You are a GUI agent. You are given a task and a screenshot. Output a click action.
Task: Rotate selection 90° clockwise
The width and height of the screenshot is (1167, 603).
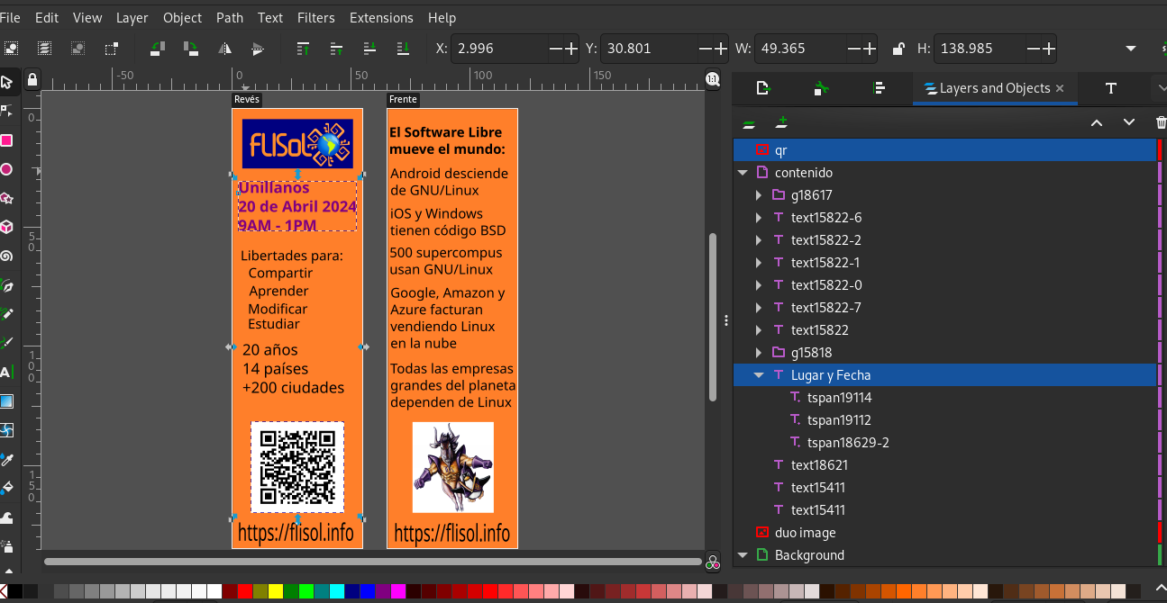[x=190, y=49]
